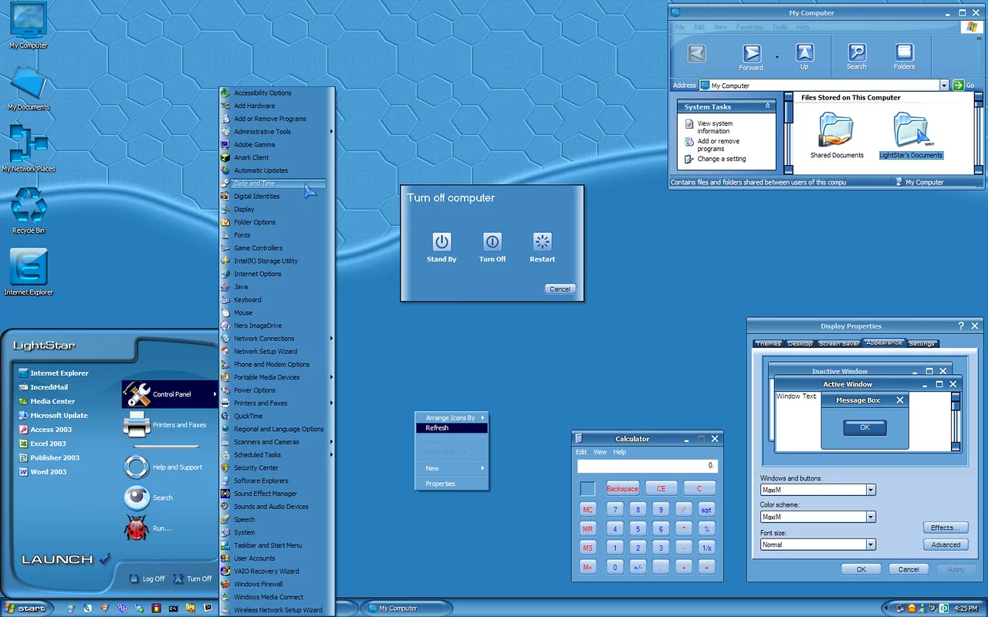Click the Up toolbar icon in My Computer
Viewport: 988px width, 617px height.
click(x=804, y=54)
